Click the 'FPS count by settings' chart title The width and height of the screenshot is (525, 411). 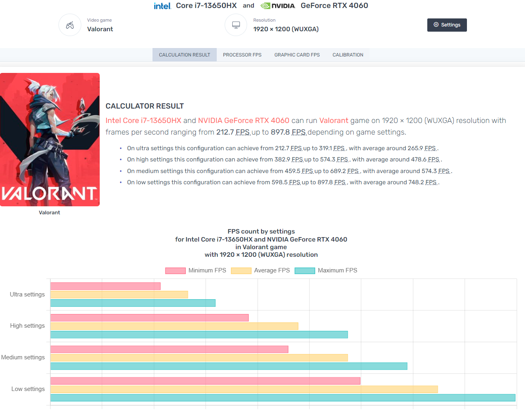(261, 232)
